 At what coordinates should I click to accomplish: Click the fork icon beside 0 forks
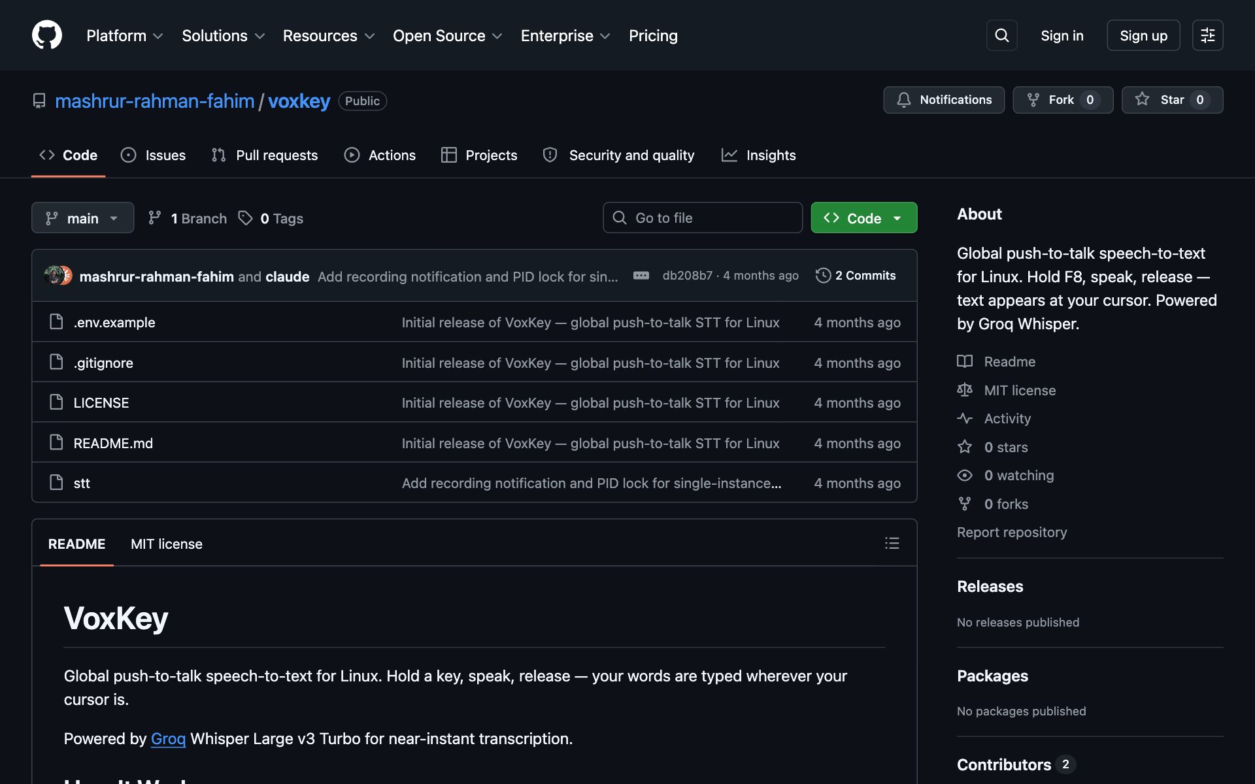point(965,504)
